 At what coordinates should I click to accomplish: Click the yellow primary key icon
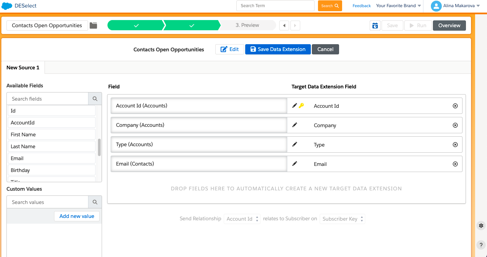click(x=301, y=106)
